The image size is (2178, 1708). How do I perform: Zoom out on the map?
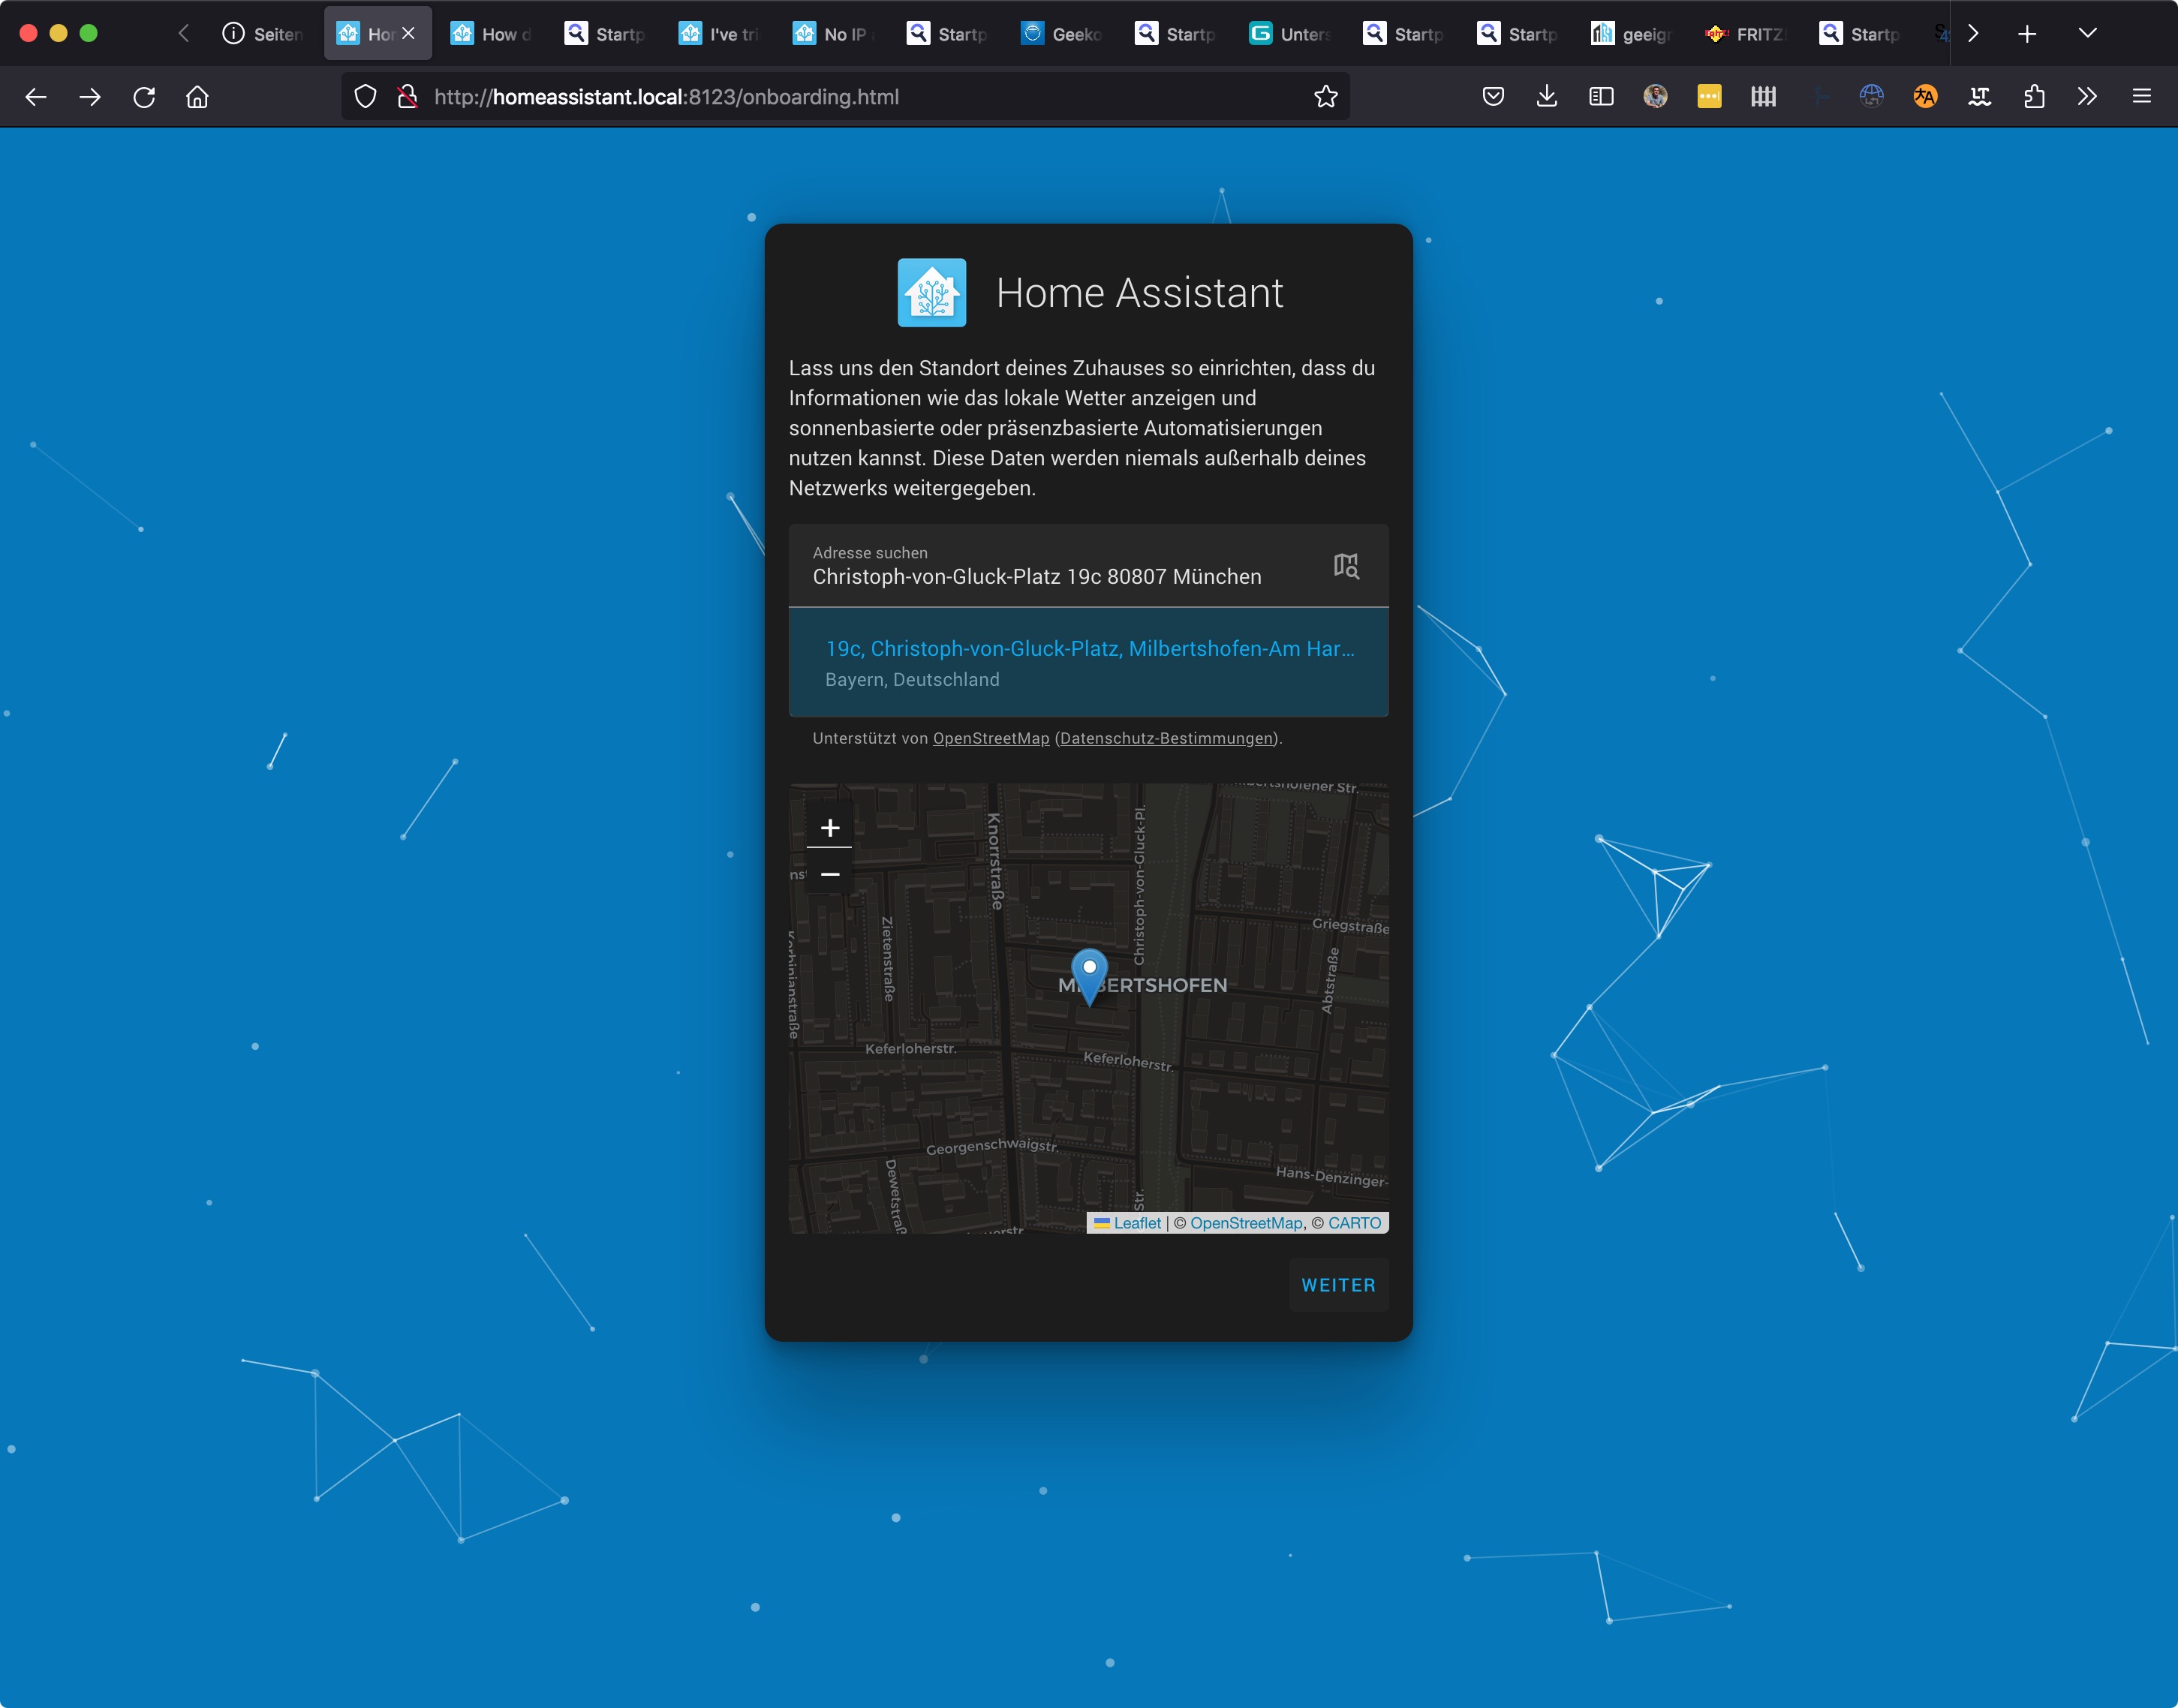829,874
